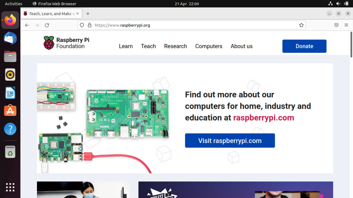Open the Coolest Projects purple banner card
Image resolution: width=353 pixels, height=198 pixels.
tap(236, 190)
